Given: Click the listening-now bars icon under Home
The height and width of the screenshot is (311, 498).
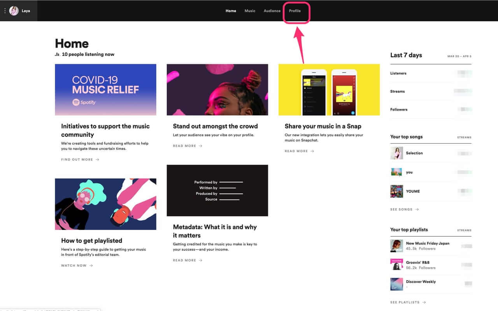Looking at the screenshot, I should tap(57, 54).
